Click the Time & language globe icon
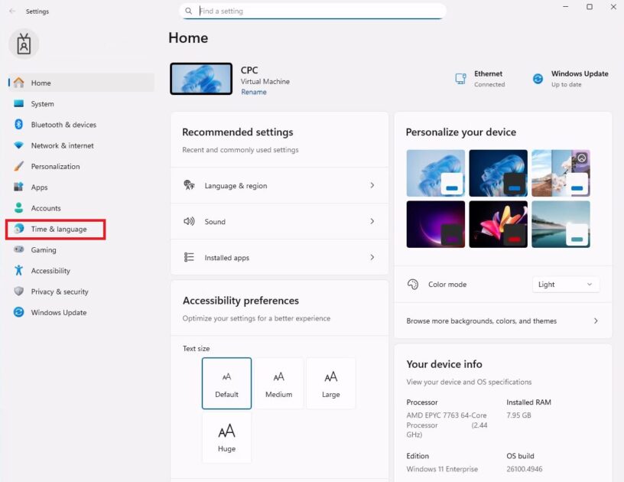 (18, 229)
